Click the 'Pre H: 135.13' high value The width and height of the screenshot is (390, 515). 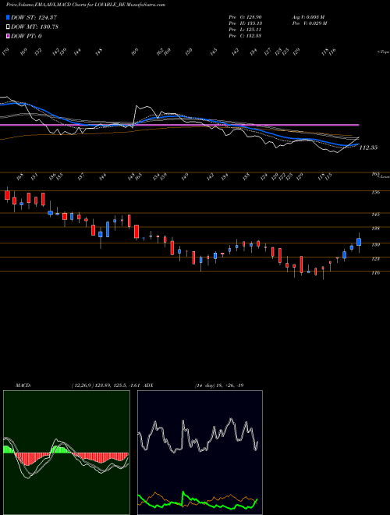[245, 23]
